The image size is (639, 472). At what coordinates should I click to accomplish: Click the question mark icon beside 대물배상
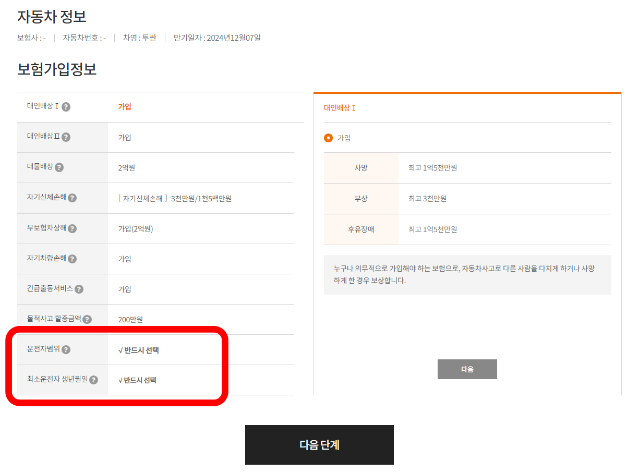coord(60,167)
